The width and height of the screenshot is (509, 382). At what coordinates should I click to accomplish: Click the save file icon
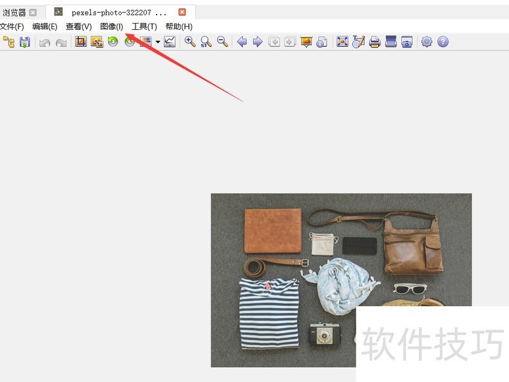(x=24, y=42)
